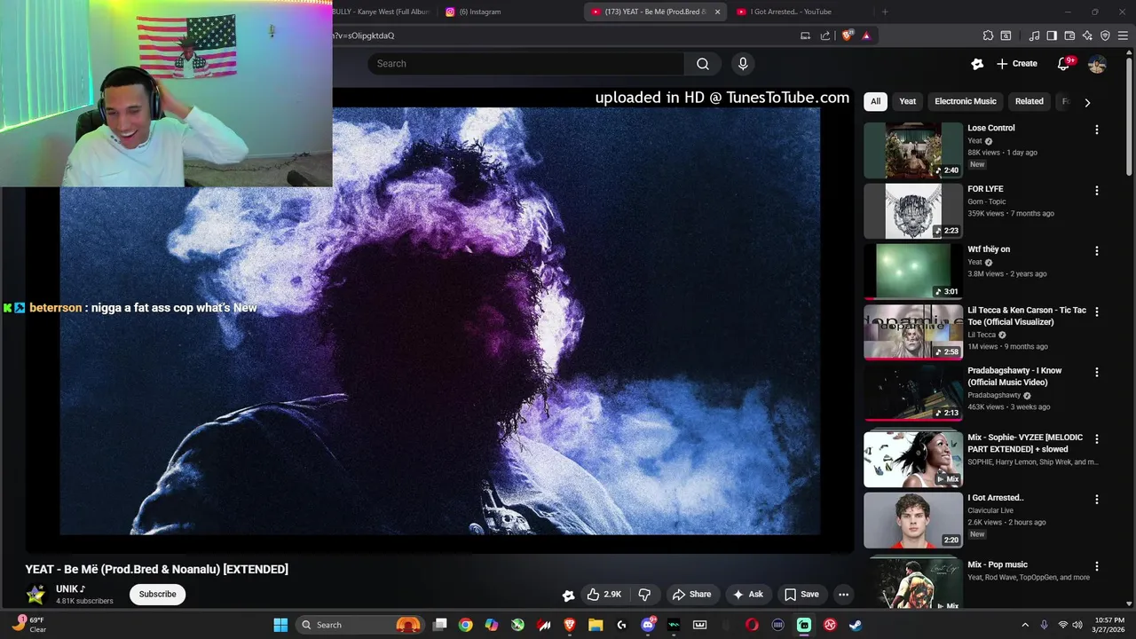The width and height of the screenshot is (1136, 639).
Task: Open Brave Playlist music note icon
Action: (1034, 35)
